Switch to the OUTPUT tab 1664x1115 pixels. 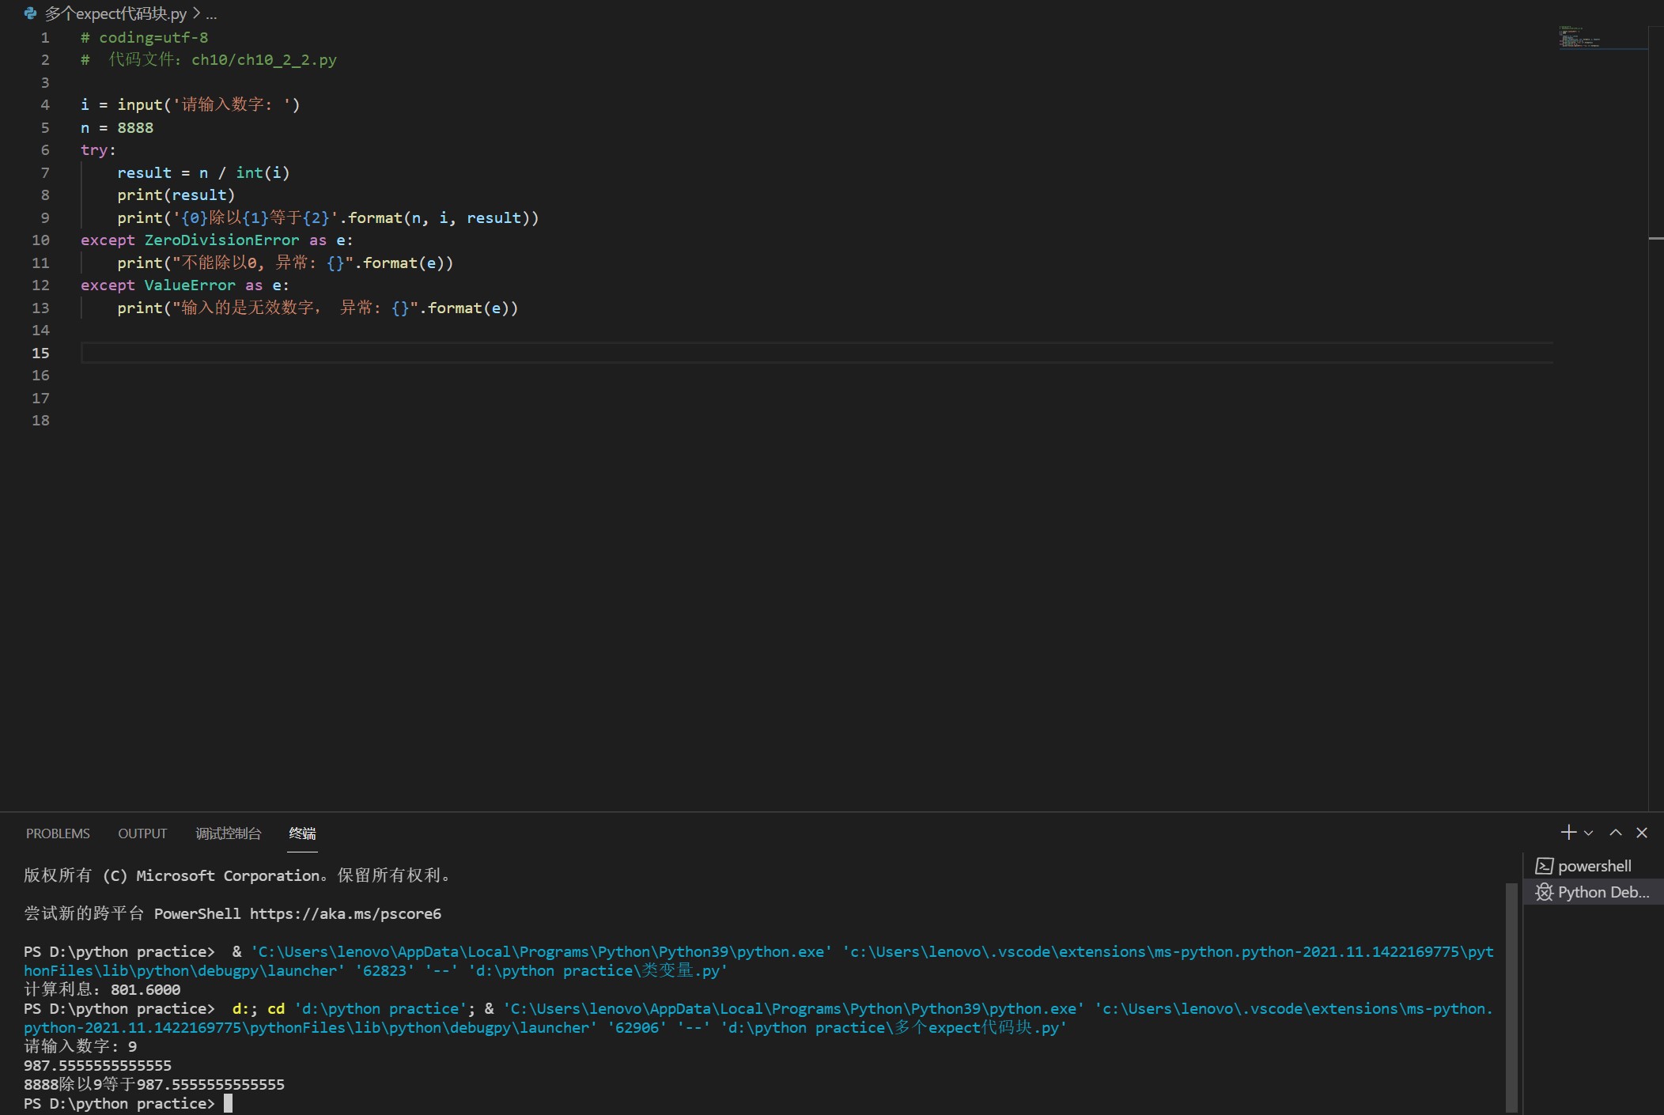[x=142, y=833]
